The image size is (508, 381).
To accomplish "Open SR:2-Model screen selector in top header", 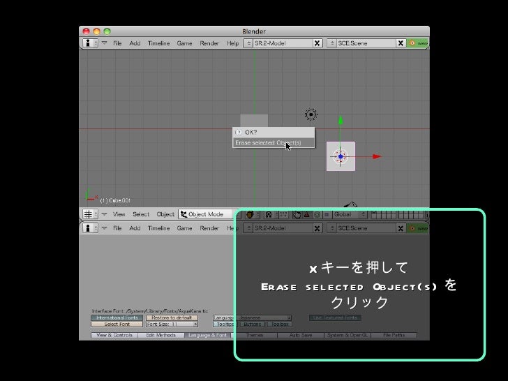I will click(x=248, y=43).
